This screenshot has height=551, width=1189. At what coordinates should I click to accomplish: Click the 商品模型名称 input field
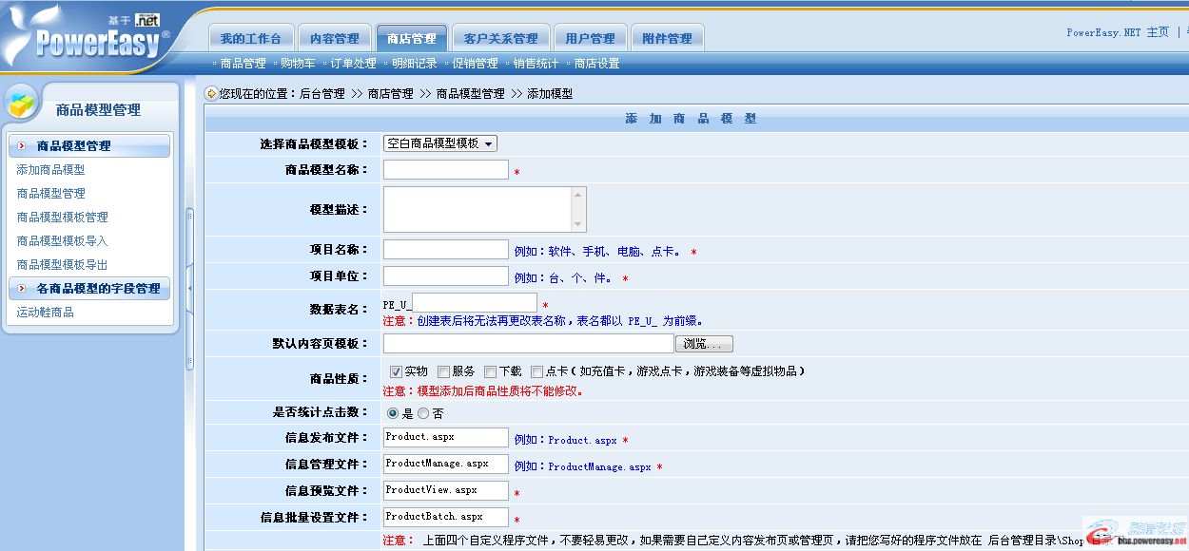click(444, 169)
